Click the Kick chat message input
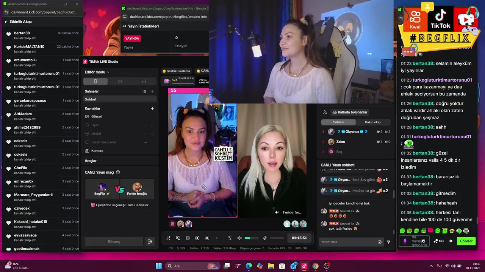 click(x=415, y=241)
